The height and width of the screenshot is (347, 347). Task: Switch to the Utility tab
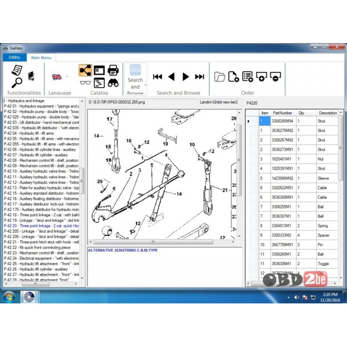coord(14,57)
